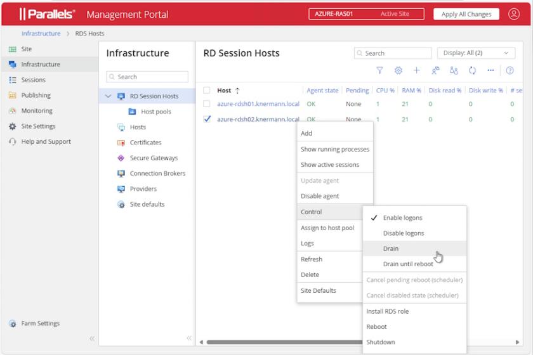Collapse the Infrastructure panel arrows
Screen dimensions: 533x355
(x=189, y=338)
